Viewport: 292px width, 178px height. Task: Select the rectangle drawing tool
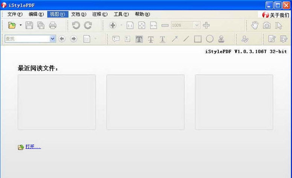pyautogui.click(x=198, y=39)
